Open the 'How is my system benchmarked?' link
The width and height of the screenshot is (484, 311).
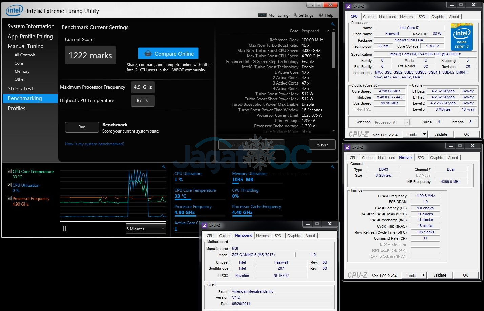[94, 144]
